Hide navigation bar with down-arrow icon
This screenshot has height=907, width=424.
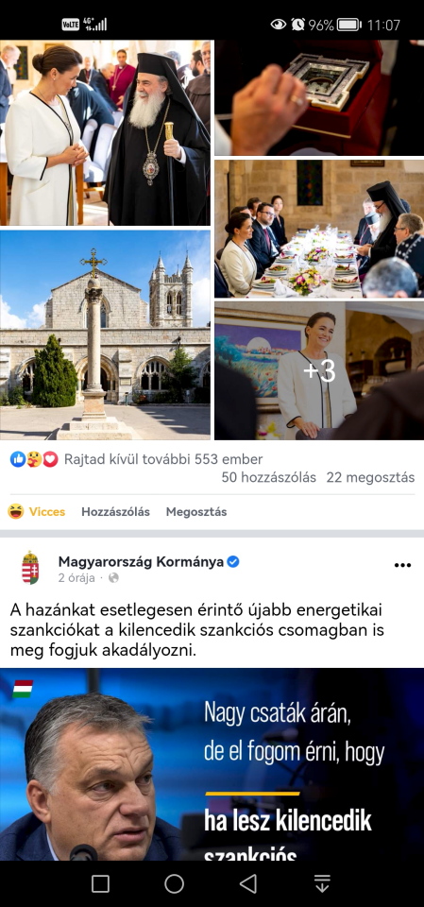click(x=322, y=883)
